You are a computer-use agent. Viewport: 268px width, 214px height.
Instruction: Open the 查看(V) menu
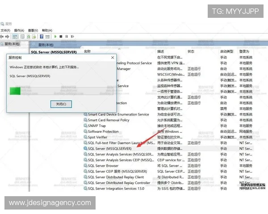click(33, 30)
